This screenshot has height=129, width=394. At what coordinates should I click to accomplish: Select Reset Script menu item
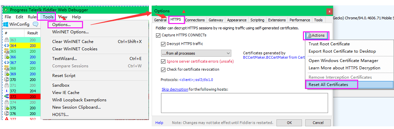(x=64, y=75)
